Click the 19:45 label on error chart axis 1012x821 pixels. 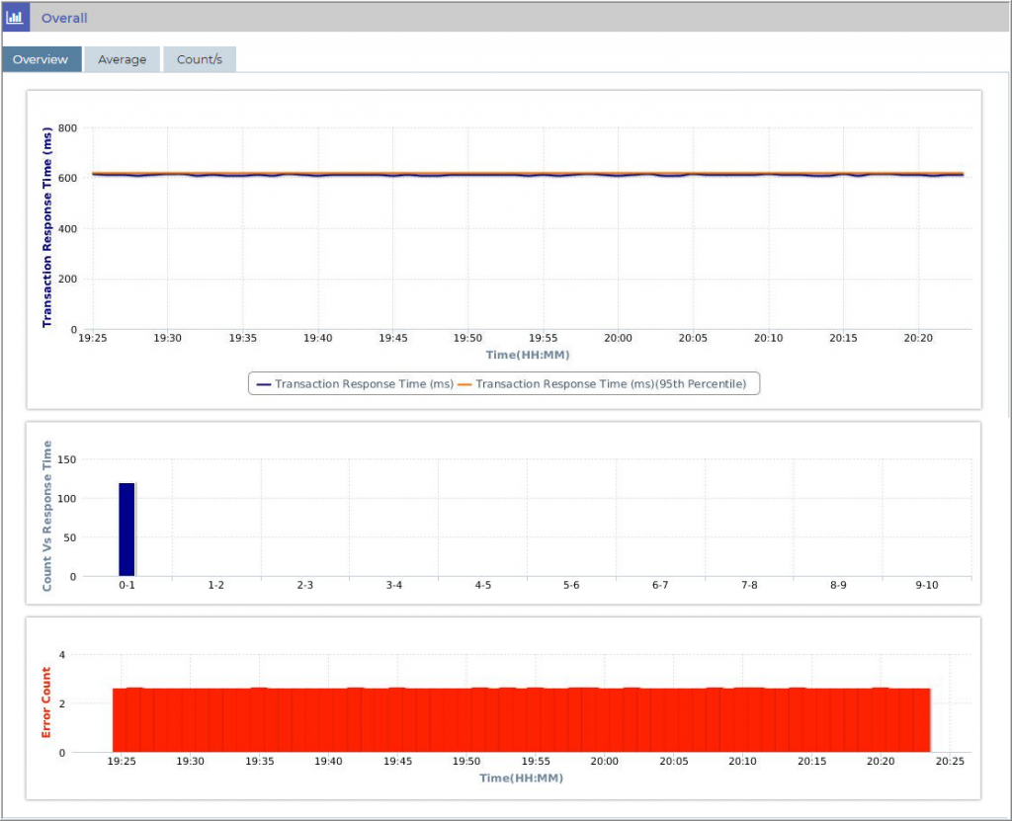pos(397,762)
